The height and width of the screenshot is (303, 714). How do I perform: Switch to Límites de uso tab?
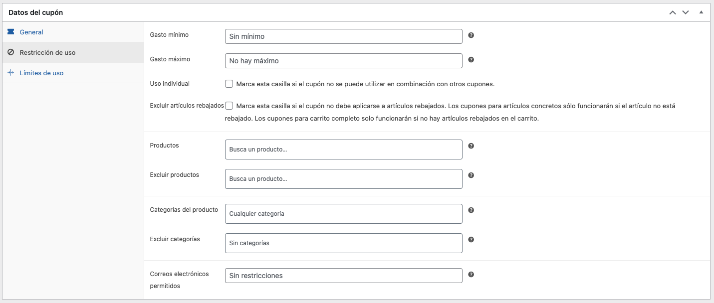pyautogui.click(x=41, y=73)
